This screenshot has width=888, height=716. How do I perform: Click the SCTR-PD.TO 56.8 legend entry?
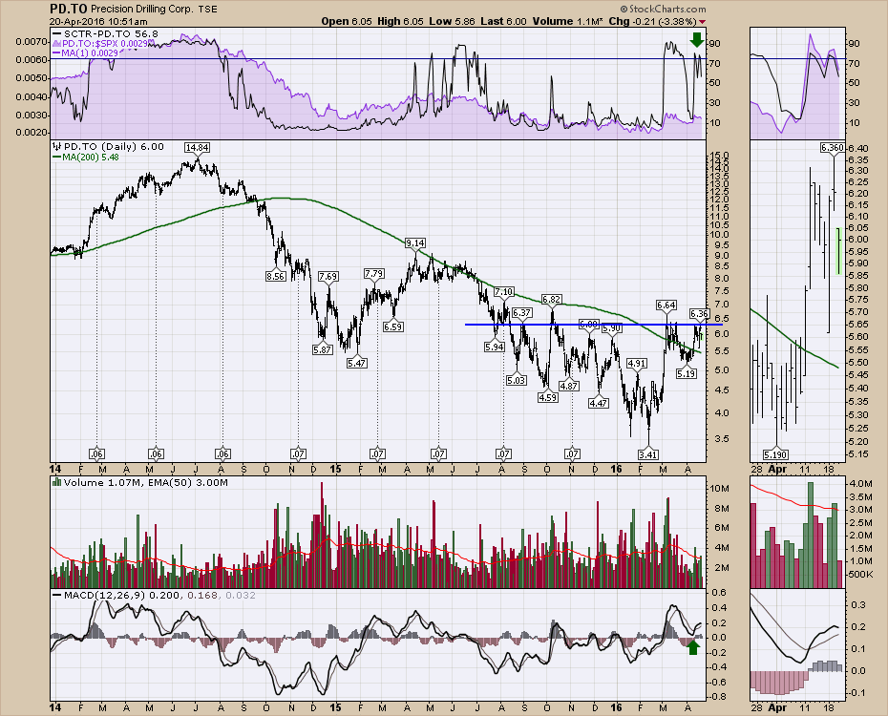click(x=105, y=34)
